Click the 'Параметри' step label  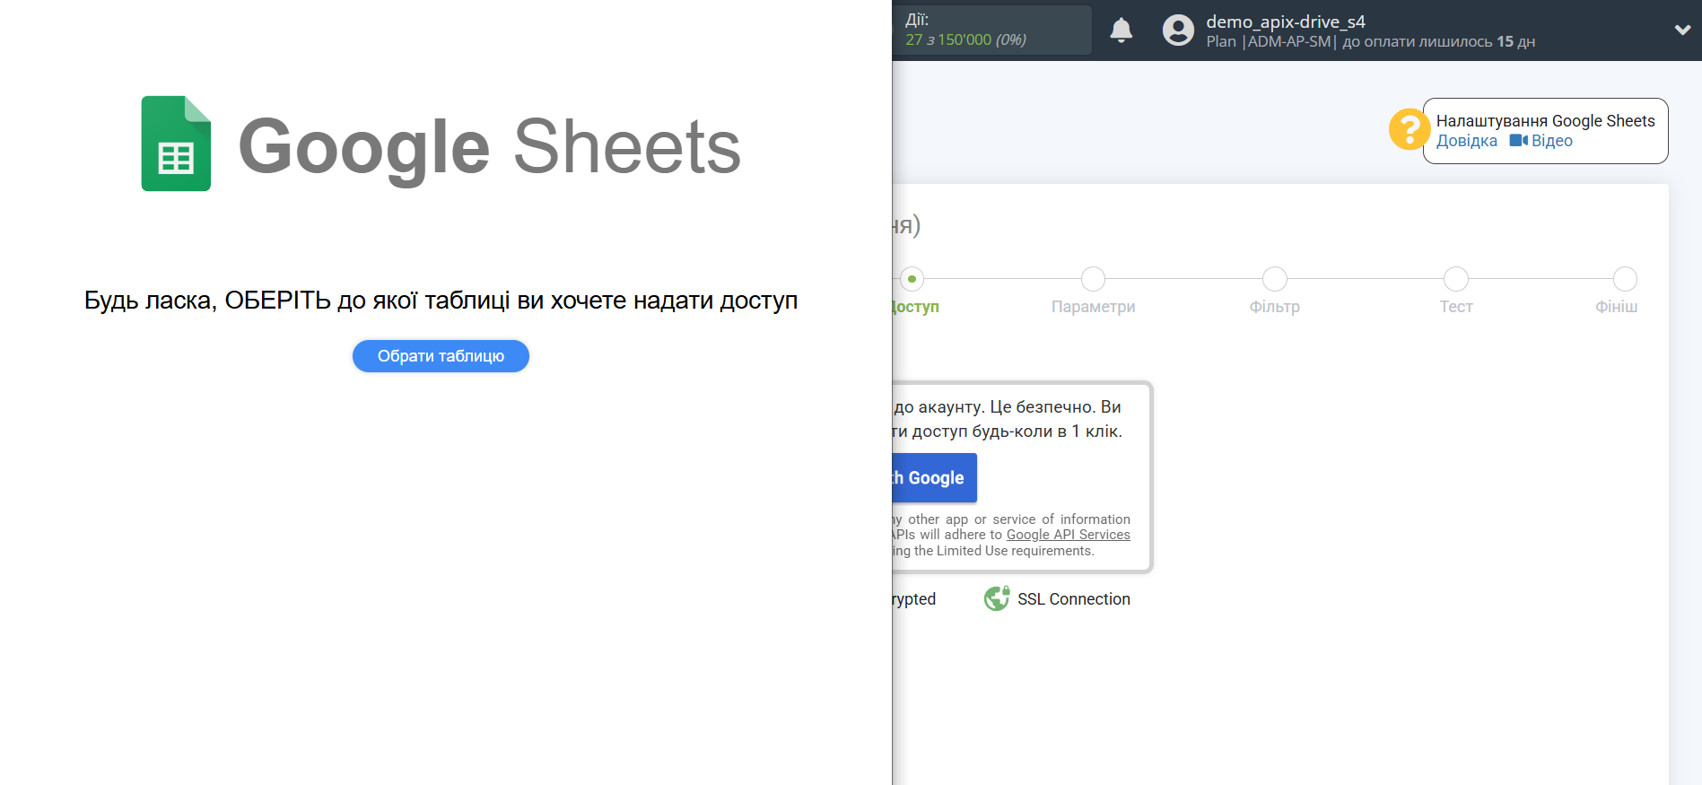coord(1093,307)
